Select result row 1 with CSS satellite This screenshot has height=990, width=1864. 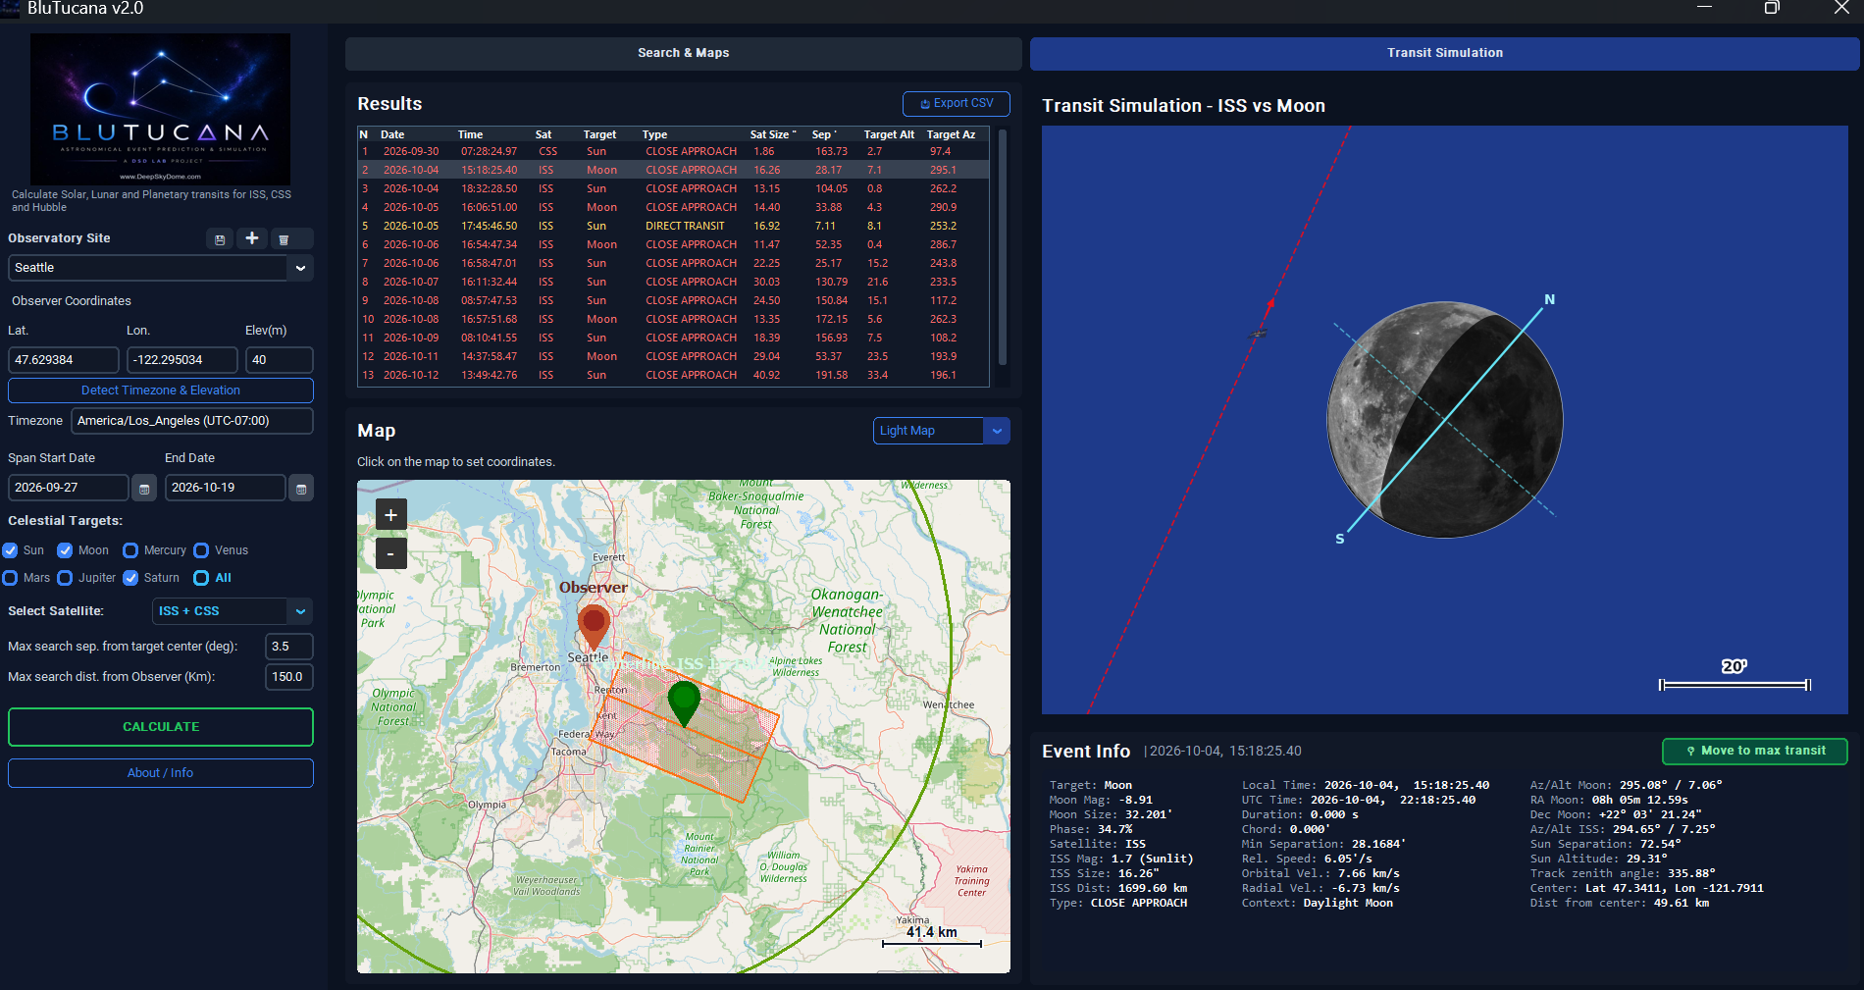[674, 151]
